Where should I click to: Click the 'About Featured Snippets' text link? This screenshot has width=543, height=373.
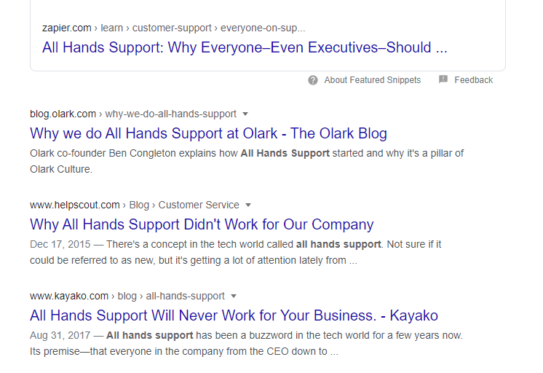point(372,80)
